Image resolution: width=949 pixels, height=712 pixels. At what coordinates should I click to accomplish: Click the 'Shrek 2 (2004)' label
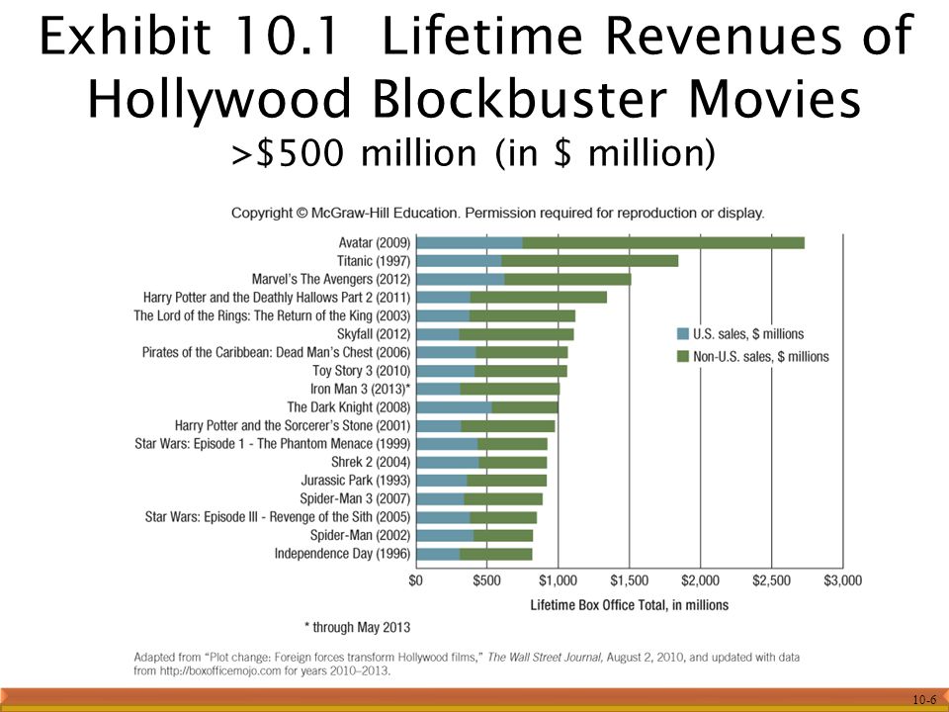[371, 462]
